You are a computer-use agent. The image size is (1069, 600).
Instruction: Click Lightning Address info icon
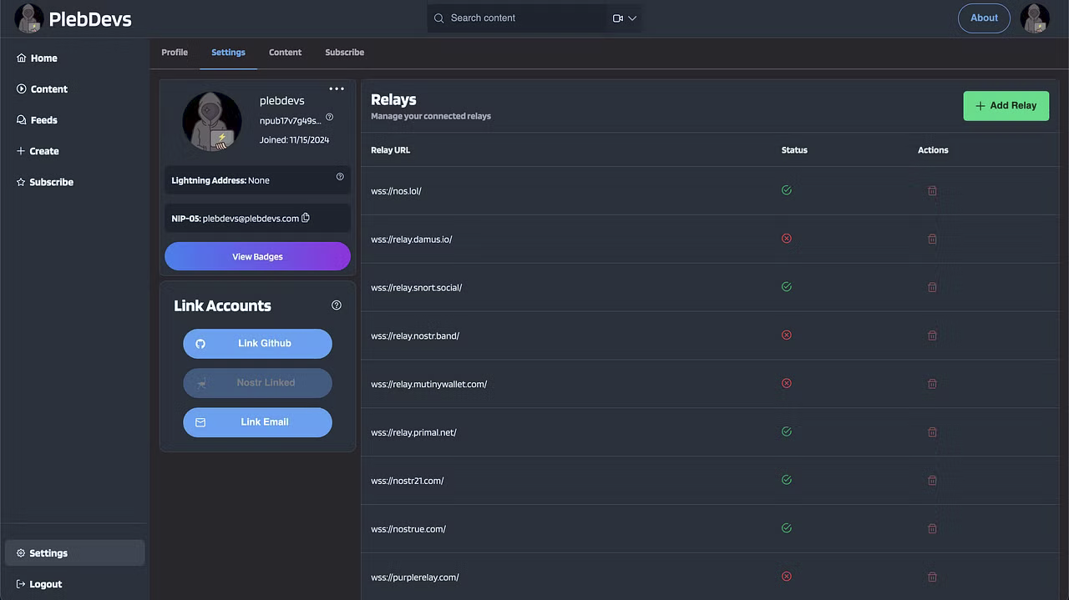[340, 177]
